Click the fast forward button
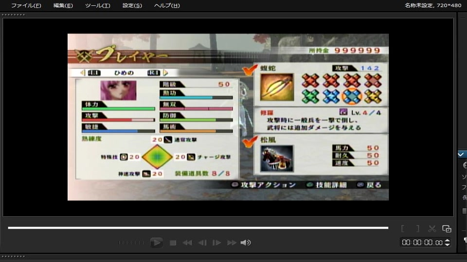The width and height of the screenshot is (467, 262). pos(232,243)
